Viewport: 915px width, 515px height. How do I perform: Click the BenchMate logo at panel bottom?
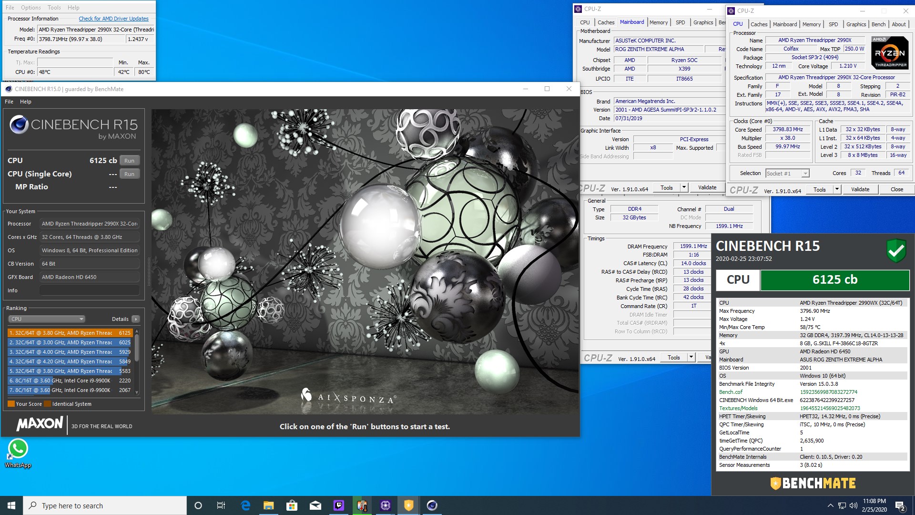pyautogui.click(x=813, y=483)
